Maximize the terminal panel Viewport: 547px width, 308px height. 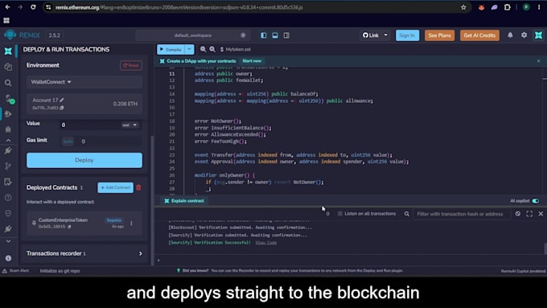click(x=529, y=213)
